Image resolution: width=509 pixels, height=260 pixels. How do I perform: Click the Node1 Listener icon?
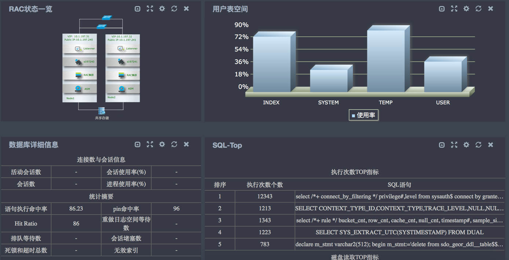click(x=78, y=49)
